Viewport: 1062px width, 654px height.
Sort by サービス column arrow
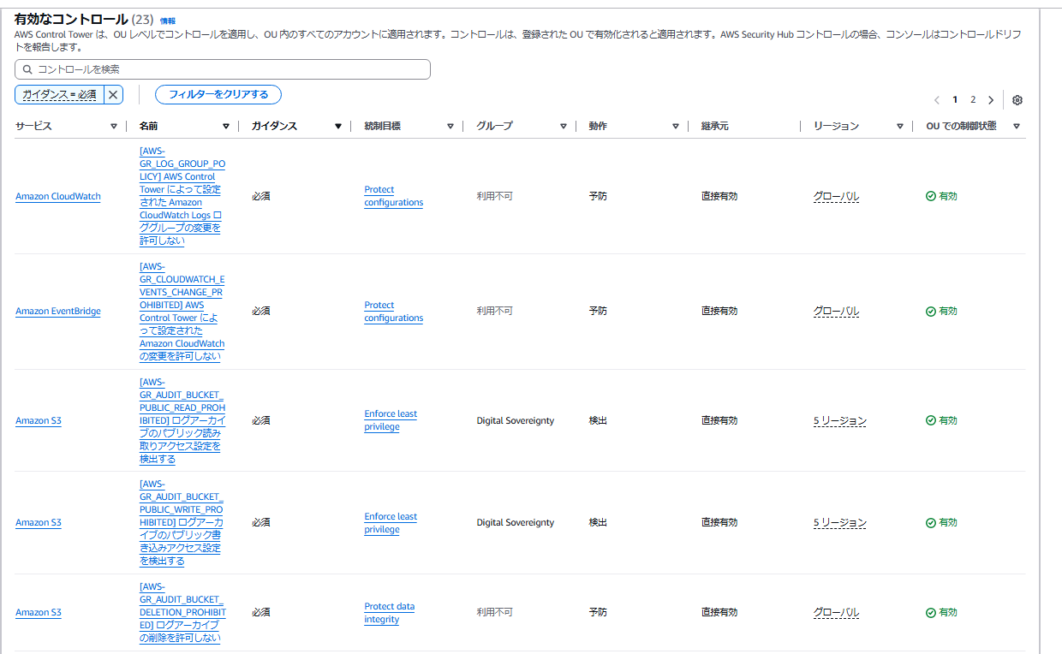click(114, 126)
